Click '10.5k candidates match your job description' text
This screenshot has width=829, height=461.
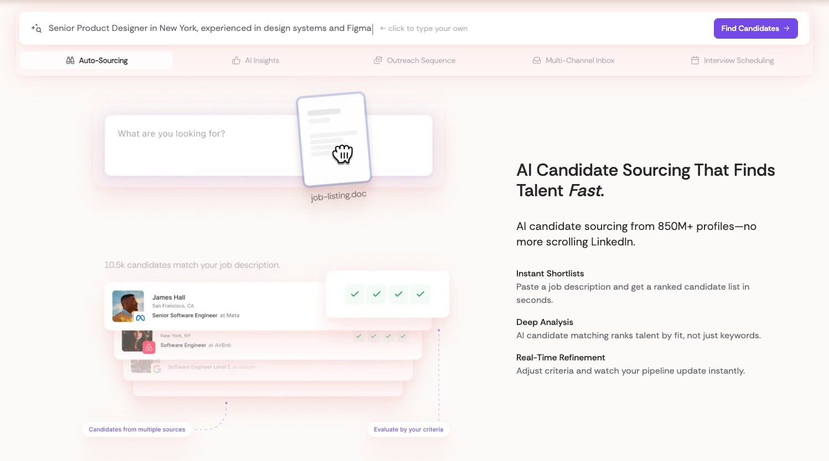tap(192, 265)
